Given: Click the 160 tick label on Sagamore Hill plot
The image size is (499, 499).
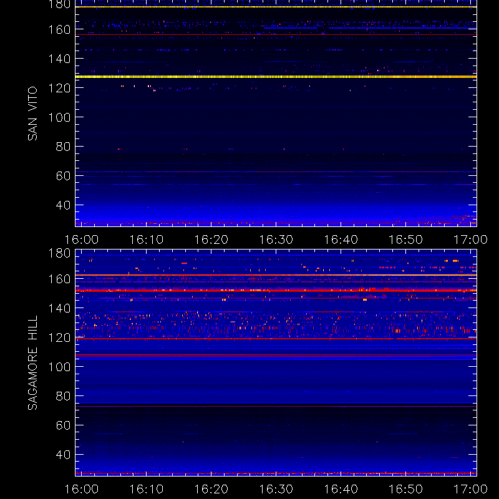Looking at the screenshot, I should coord(59,279).
